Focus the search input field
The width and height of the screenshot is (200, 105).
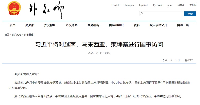161,14
